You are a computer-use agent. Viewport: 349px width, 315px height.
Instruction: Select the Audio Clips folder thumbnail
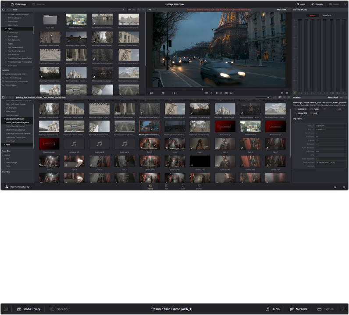(x=50, y=20)
